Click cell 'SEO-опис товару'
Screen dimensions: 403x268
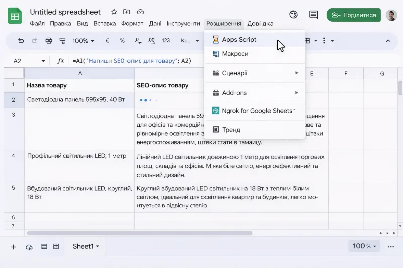tap(170, 85)
